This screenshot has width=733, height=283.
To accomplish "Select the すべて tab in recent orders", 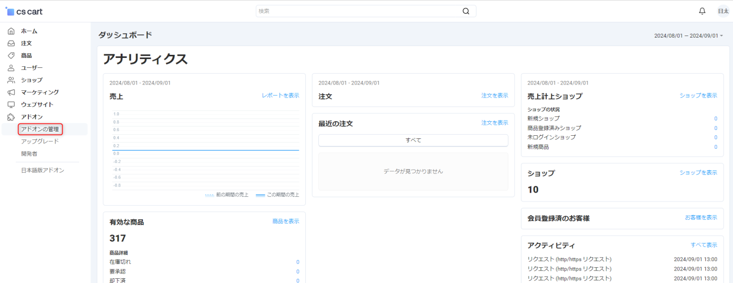I will [x=413, y=140].
